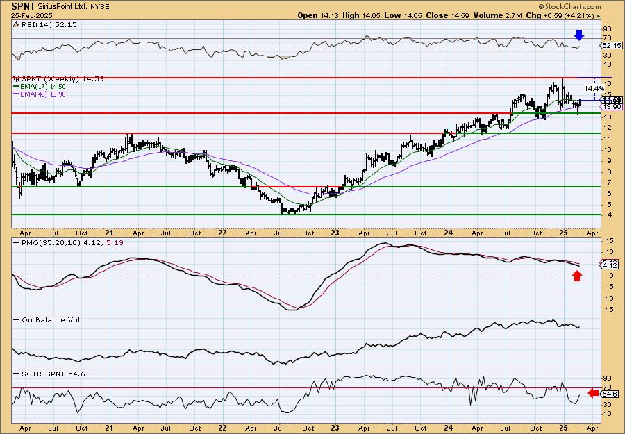This screenshot has height=434, width=625.
Task: Click the 52.15 RSI value tag on axis
Action: [612, 46]
